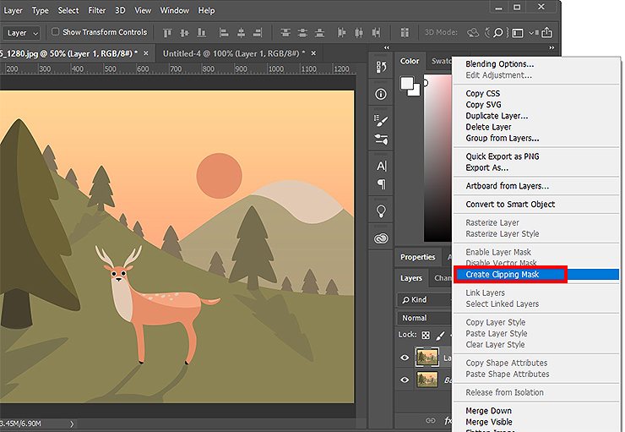The width and height of the screenshot is (625, 432).
Task: Click Lock transparent pixels icon
Action: tap(426, 335)
